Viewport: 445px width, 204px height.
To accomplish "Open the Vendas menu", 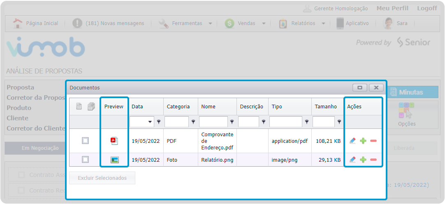I will pos(246,23).
